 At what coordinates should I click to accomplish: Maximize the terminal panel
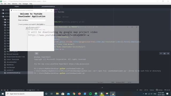[x=165, y=53]
